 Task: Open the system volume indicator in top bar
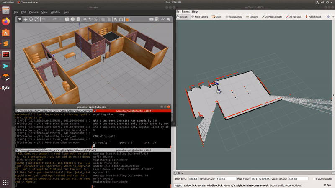[x=322, y=3]
